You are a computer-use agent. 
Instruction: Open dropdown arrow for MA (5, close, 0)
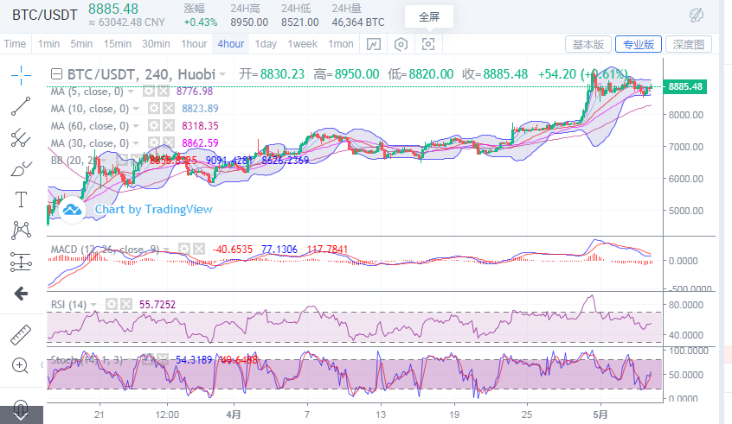coord(132,92)
